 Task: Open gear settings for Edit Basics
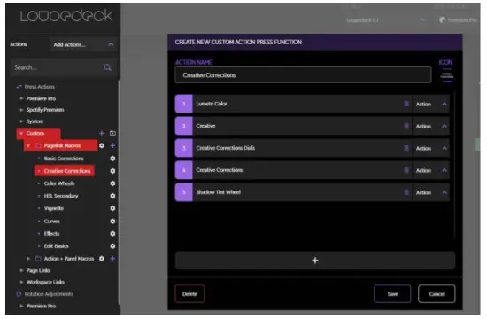(x=112, y=246)
